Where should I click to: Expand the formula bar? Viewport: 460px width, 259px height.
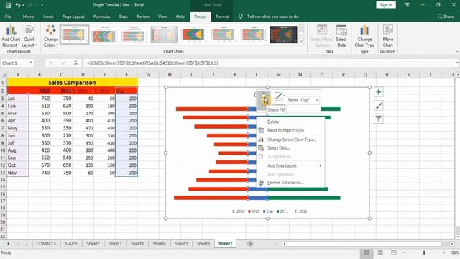tap(457, 63)
